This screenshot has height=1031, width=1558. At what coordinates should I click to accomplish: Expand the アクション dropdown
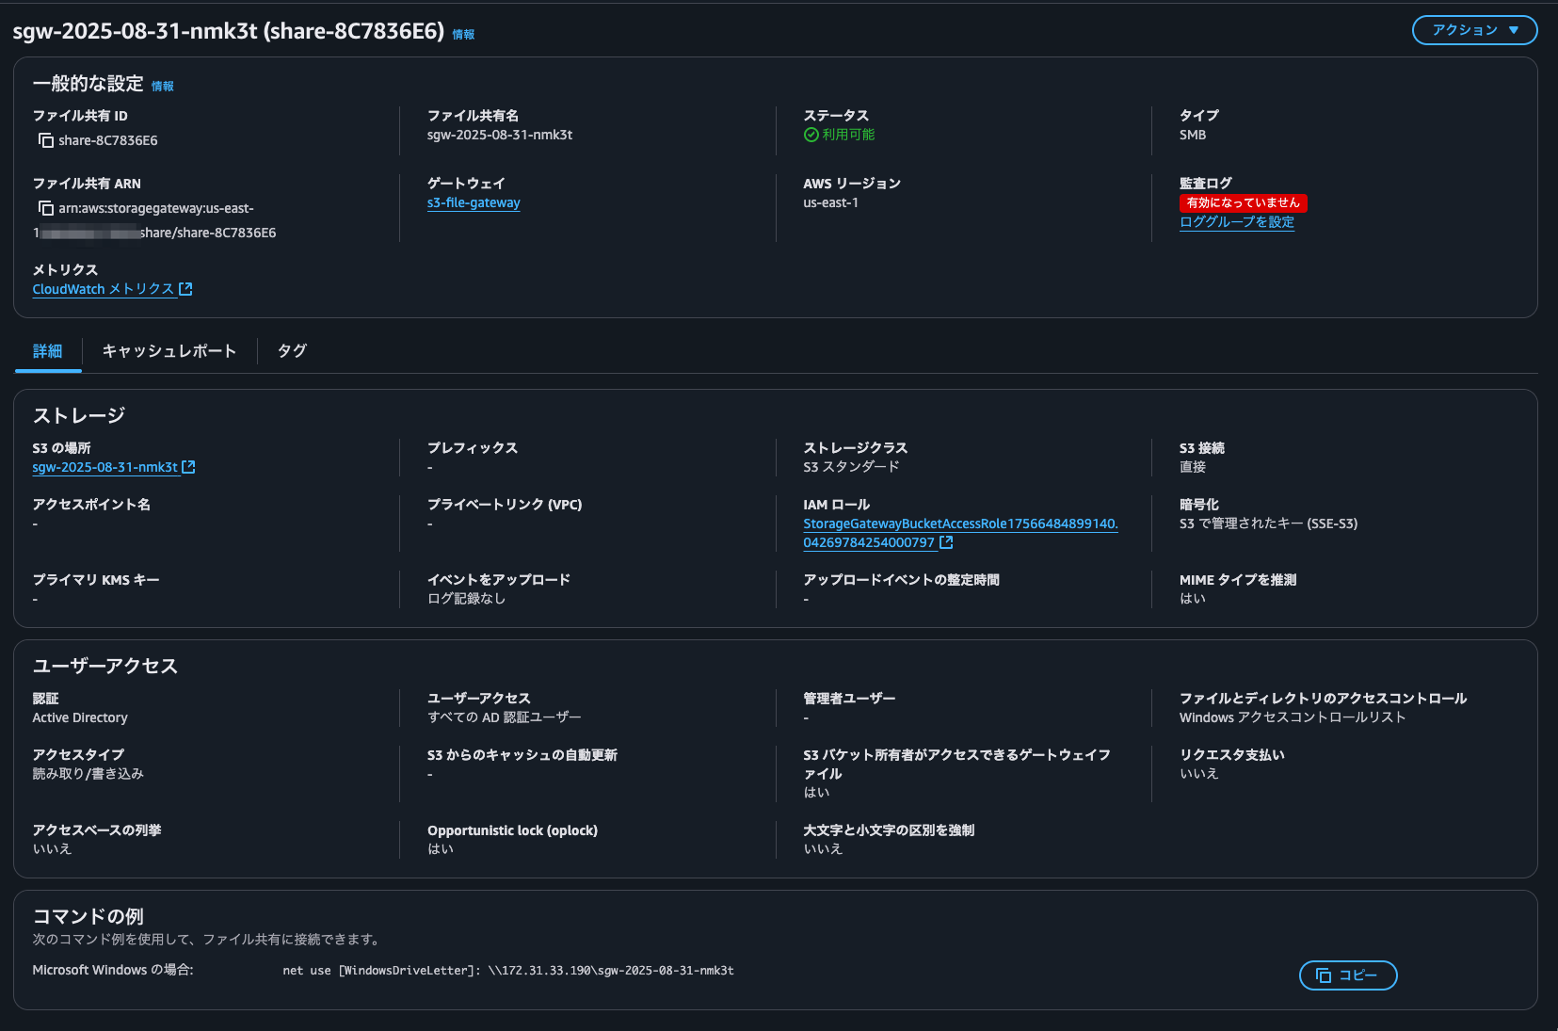pos(1474,30)
